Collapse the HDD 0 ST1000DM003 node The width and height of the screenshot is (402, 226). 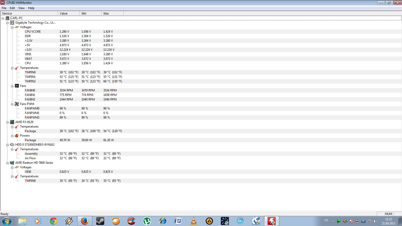[x=8, y=145]
